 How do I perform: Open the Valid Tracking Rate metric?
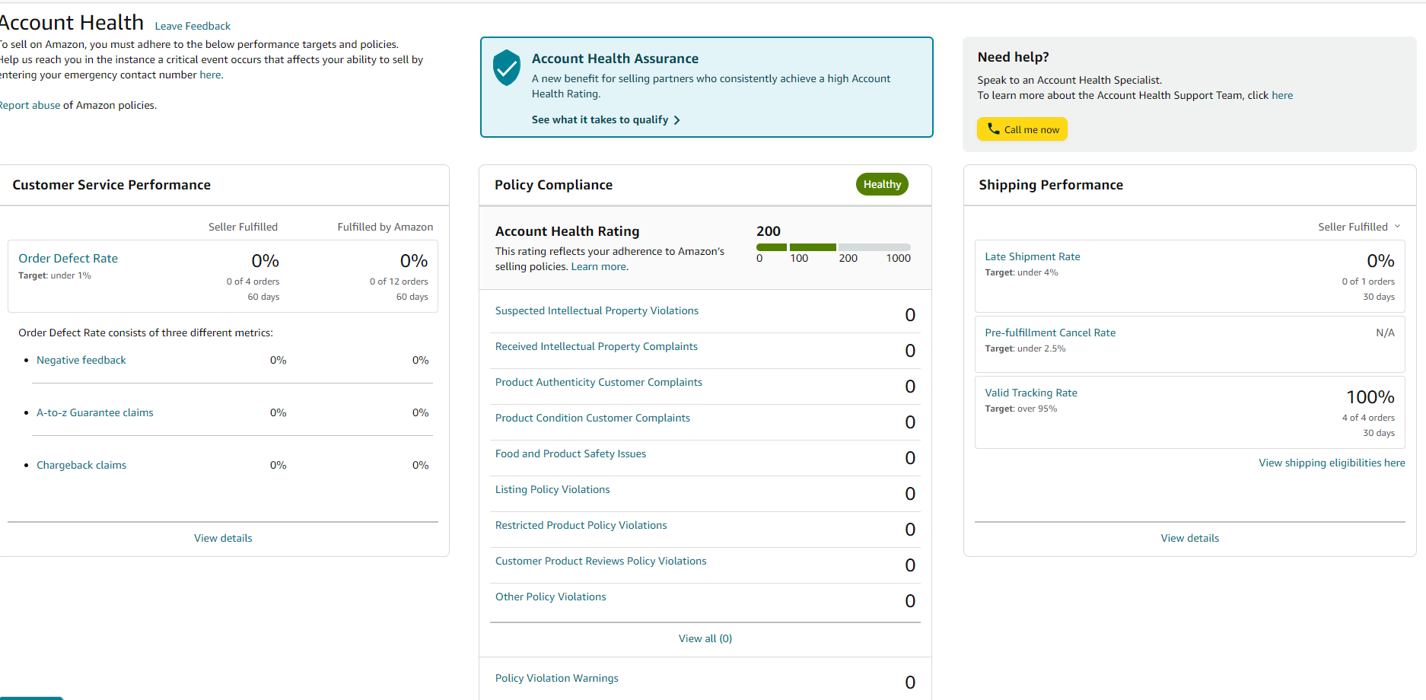(1031, 393)
